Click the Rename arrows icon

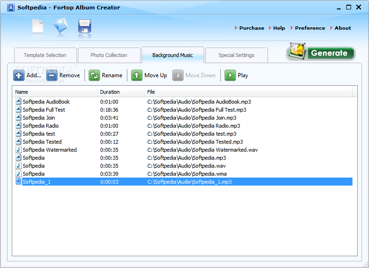[94, 75]
